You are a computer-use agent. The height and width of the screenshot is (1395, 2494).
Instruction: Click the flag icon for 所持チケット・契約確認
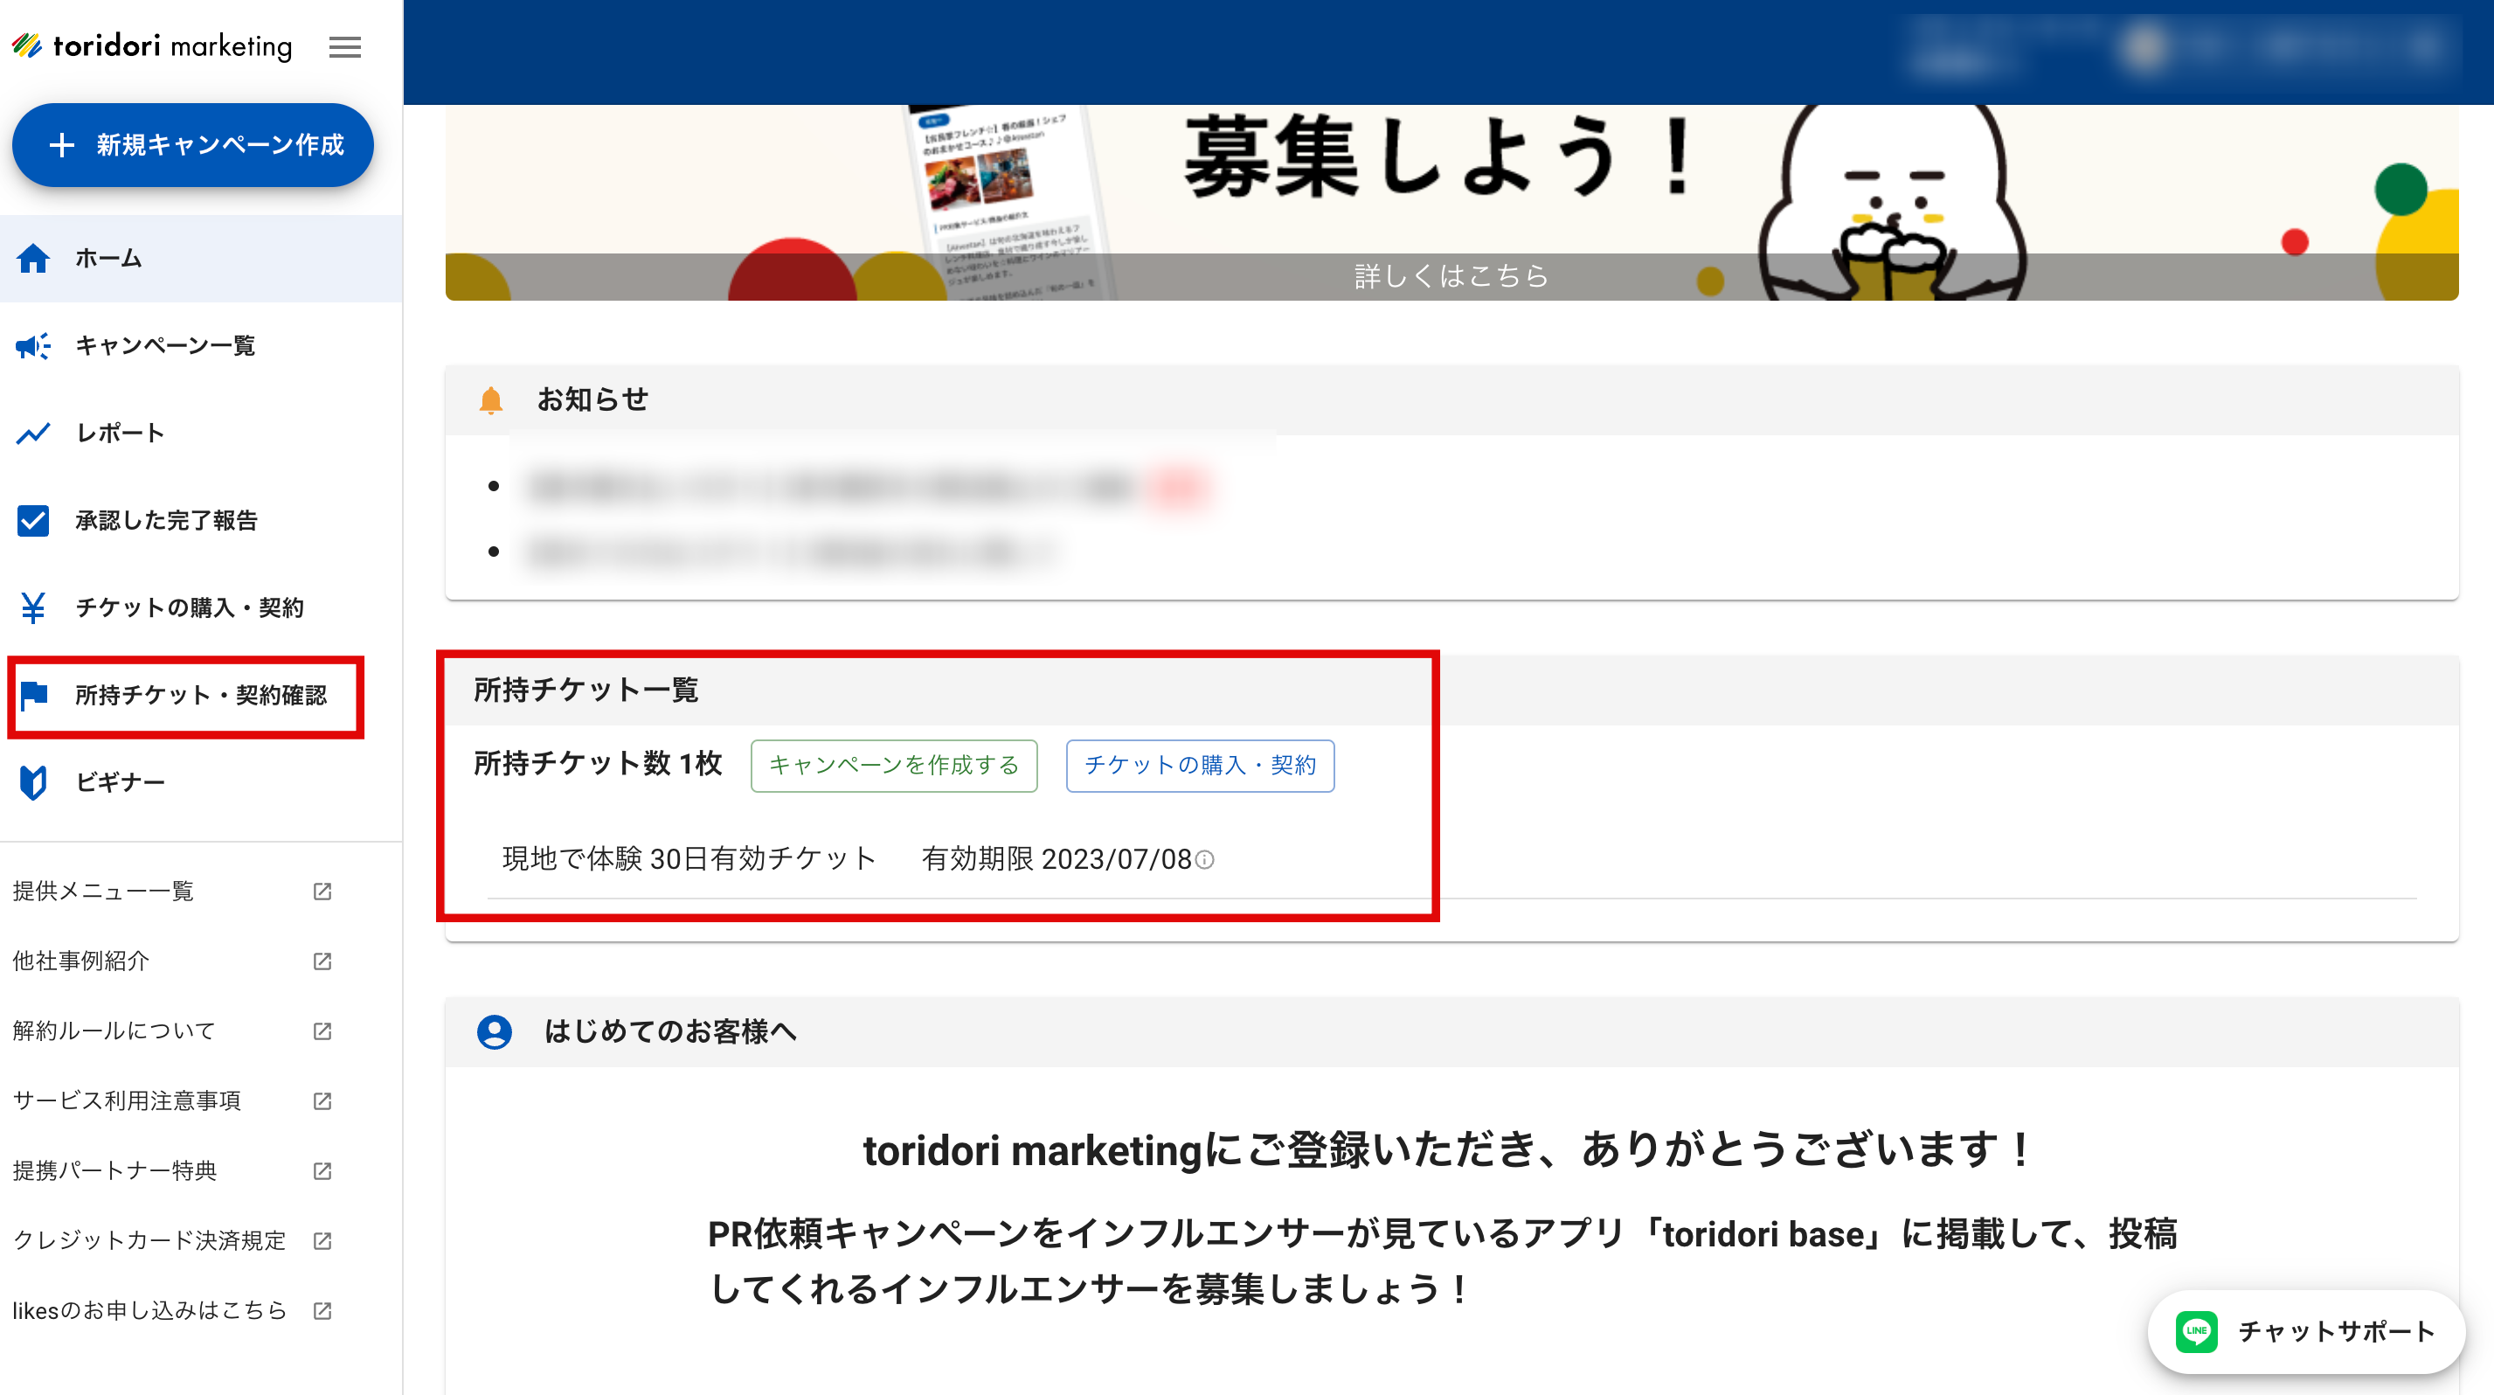[33, 696]
